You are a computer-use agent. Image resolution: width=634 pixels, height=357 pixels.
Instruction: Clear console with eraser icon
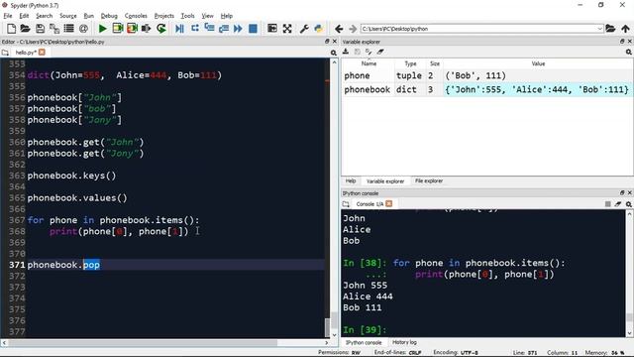[x=618, y=204]
